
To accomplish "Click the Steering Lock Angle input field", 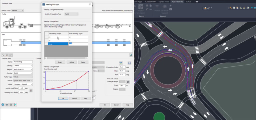I will [x=22, y=92].
